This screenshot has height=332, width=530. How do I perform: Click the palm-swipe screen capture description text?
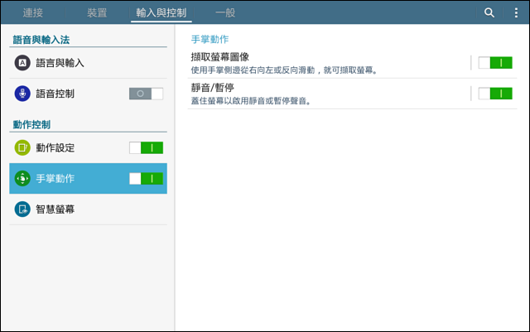(x=284, y=70)
